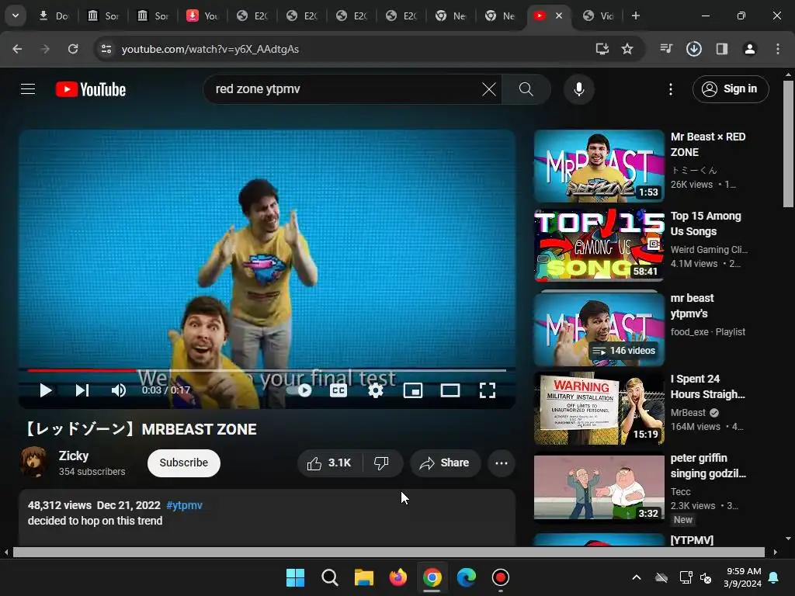Switch to the first 'Sor' tab

click(x=105, y=16)
